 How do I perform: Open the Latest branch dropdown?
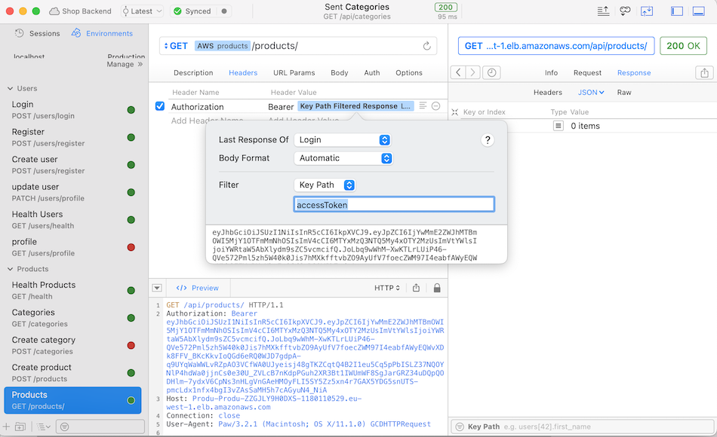(142, 11)
